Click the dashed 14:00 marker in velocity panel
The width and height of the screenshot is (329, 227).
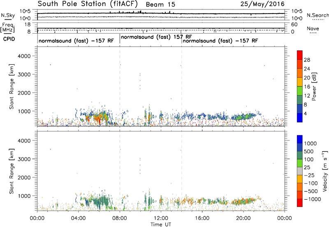coord(181,171)
